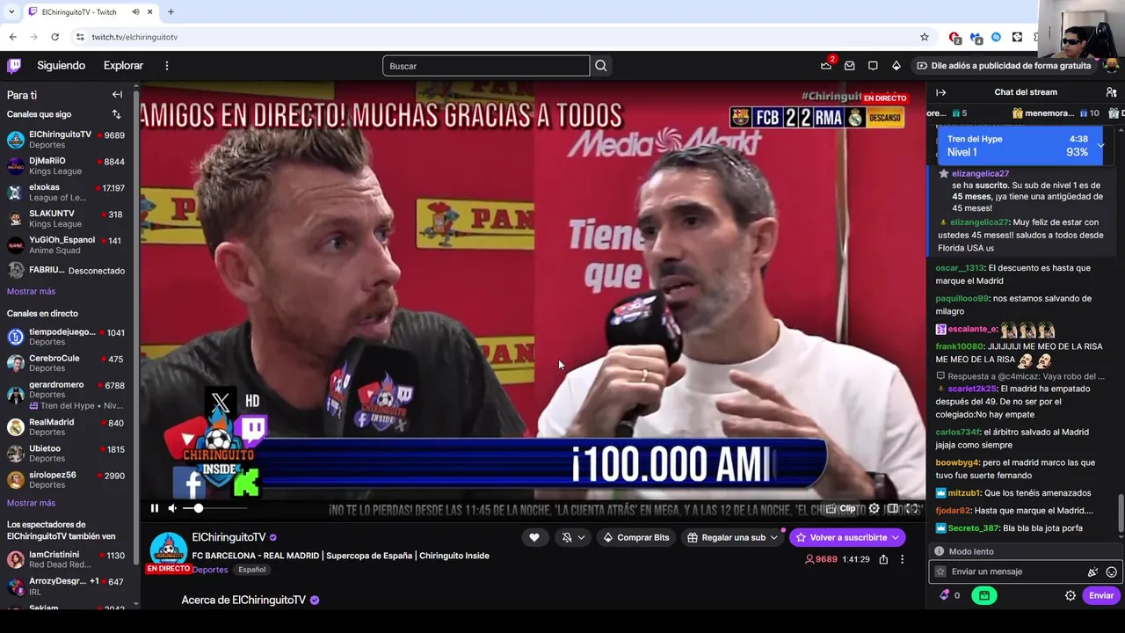1125x633 pixels.
Task: Click the Bits gem icon in header
Action: [896, 66]
